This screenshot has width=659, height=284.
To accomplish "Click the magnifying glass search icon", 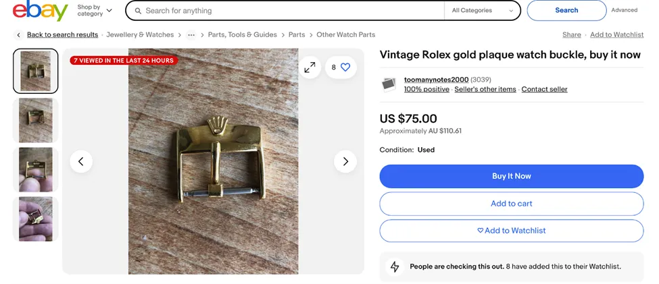I will pyautogui.click(x=138, y=11).
